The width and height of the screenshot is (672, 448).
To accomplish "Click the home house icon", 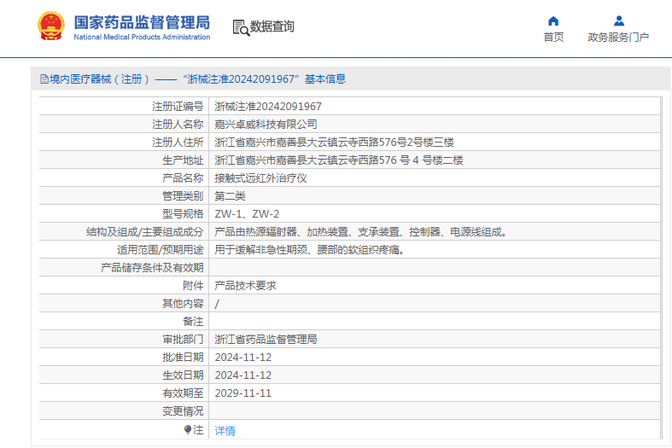I will coord(553,21).
